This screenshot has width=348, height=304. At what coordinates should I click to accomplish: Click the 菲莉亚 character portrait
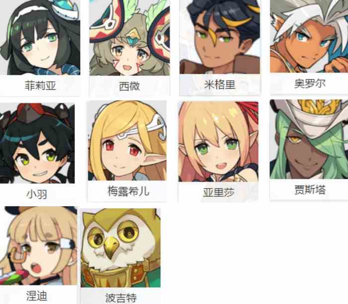pyautogui.click(x=40, y=37)
